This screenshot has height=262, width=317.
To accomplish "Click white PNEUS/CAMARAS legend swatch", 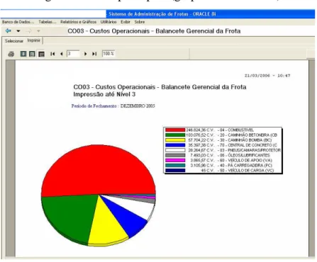I will 175,150.
